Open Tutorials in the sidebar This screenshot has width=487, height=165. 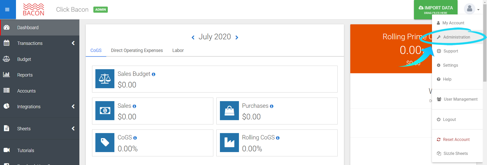pos(40,150)
